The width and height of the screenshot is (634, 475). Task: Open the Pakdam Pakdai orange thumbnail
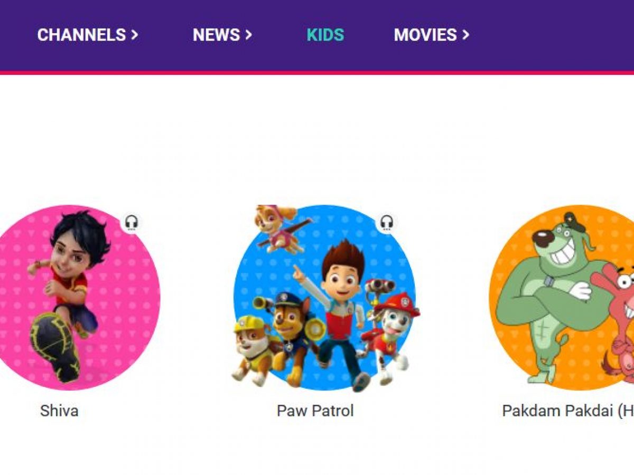(563, 297)
